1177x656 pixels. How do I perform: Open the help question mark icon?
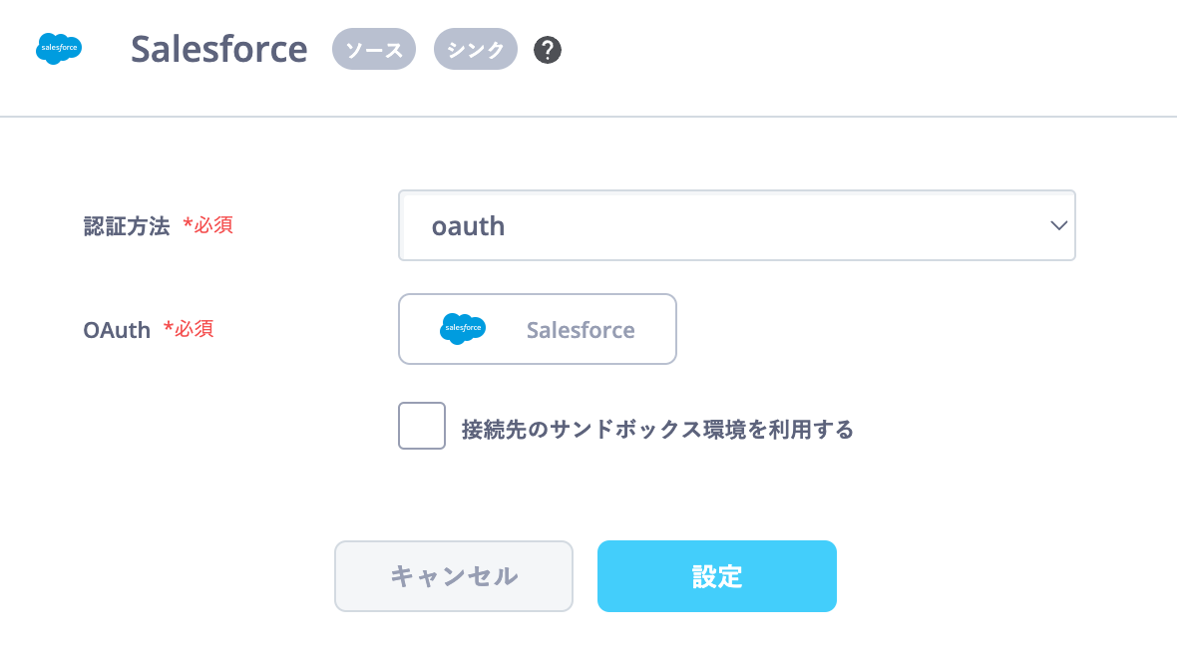click(548, 50)
